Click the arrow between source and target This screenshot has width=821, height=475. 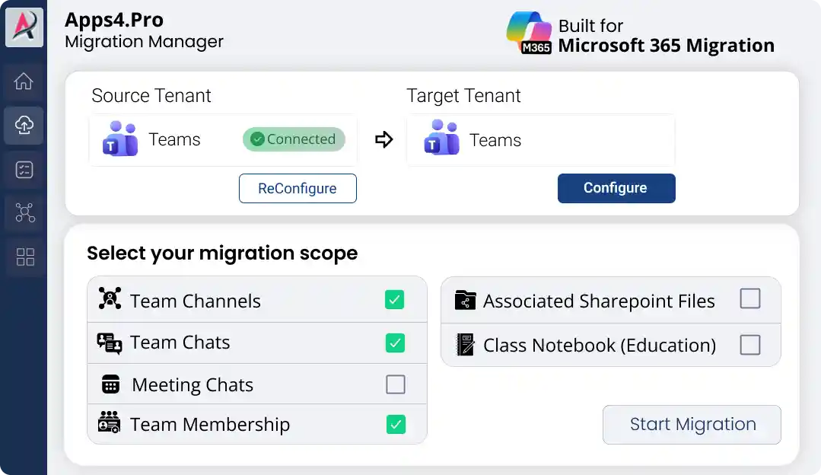click(x=383, y=139)
